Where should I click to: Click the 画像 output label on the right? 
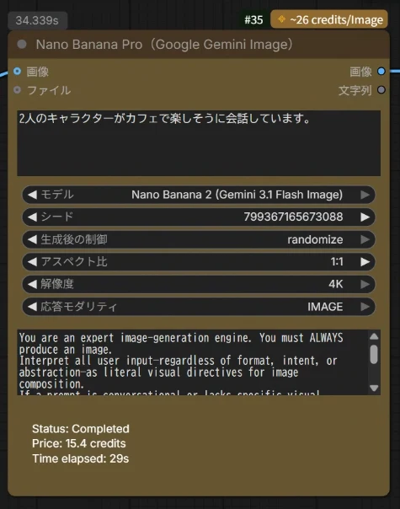point(360,72)
